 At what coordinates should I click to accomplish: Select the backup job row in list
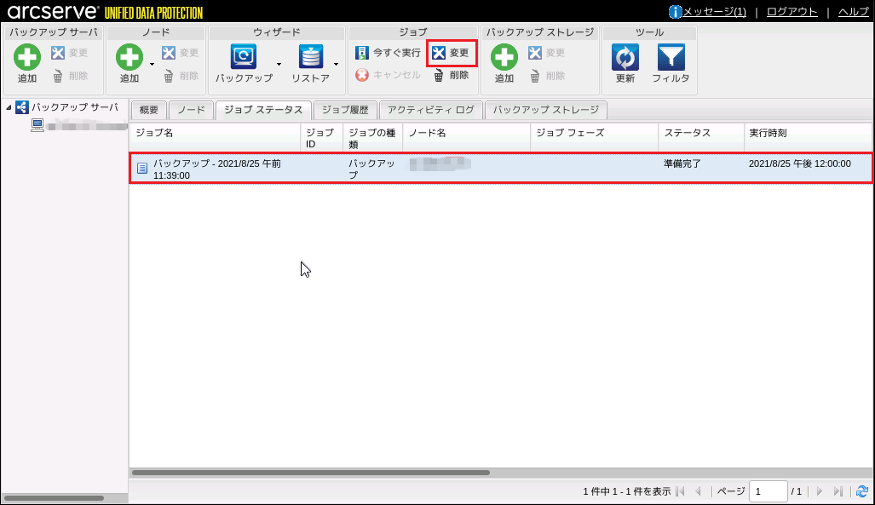tap(501, 168)
